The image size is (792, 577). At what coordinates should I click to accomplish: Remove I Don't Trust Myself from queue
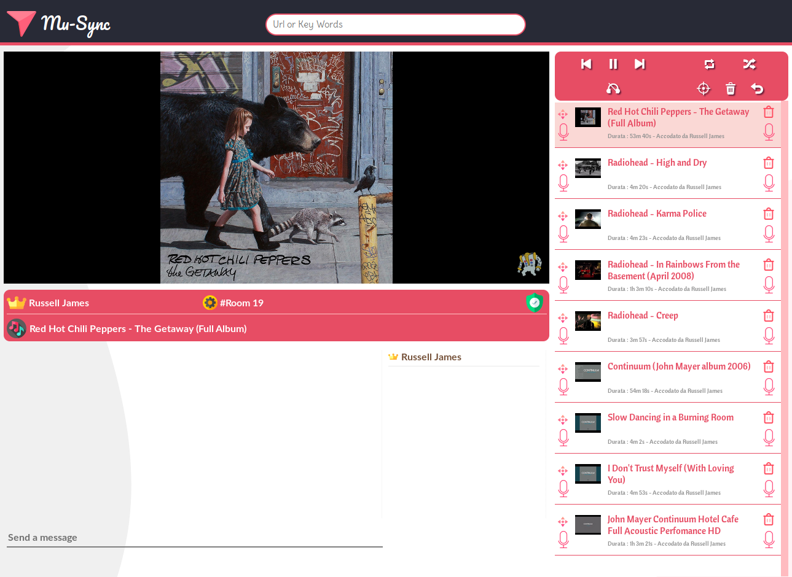click(769, 468)
